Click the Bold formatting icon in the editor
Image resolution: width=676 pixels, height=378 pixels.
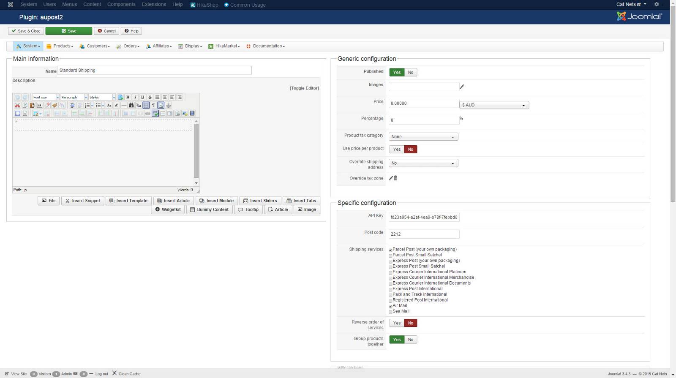[128, 97]
